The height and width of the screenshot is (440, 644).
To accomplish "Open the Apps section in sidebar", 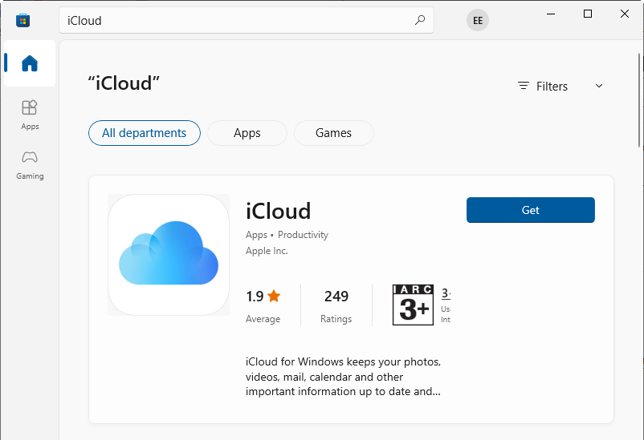I will [x=30, y=114].
